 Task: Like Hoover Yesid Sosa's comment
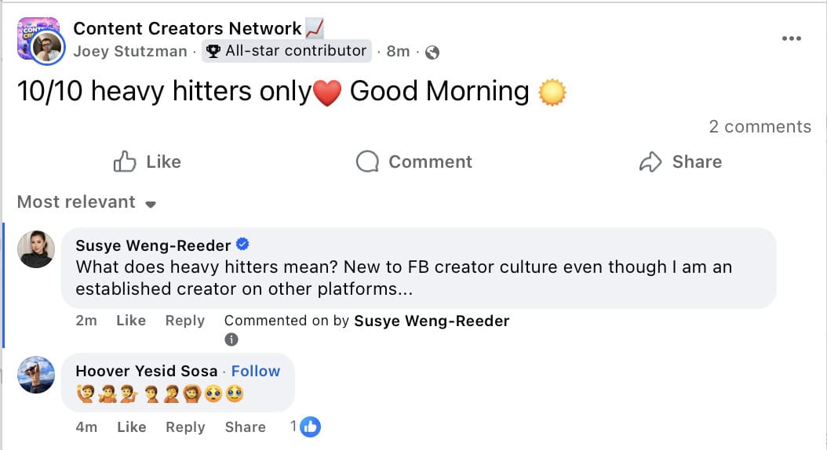point(131,426)
